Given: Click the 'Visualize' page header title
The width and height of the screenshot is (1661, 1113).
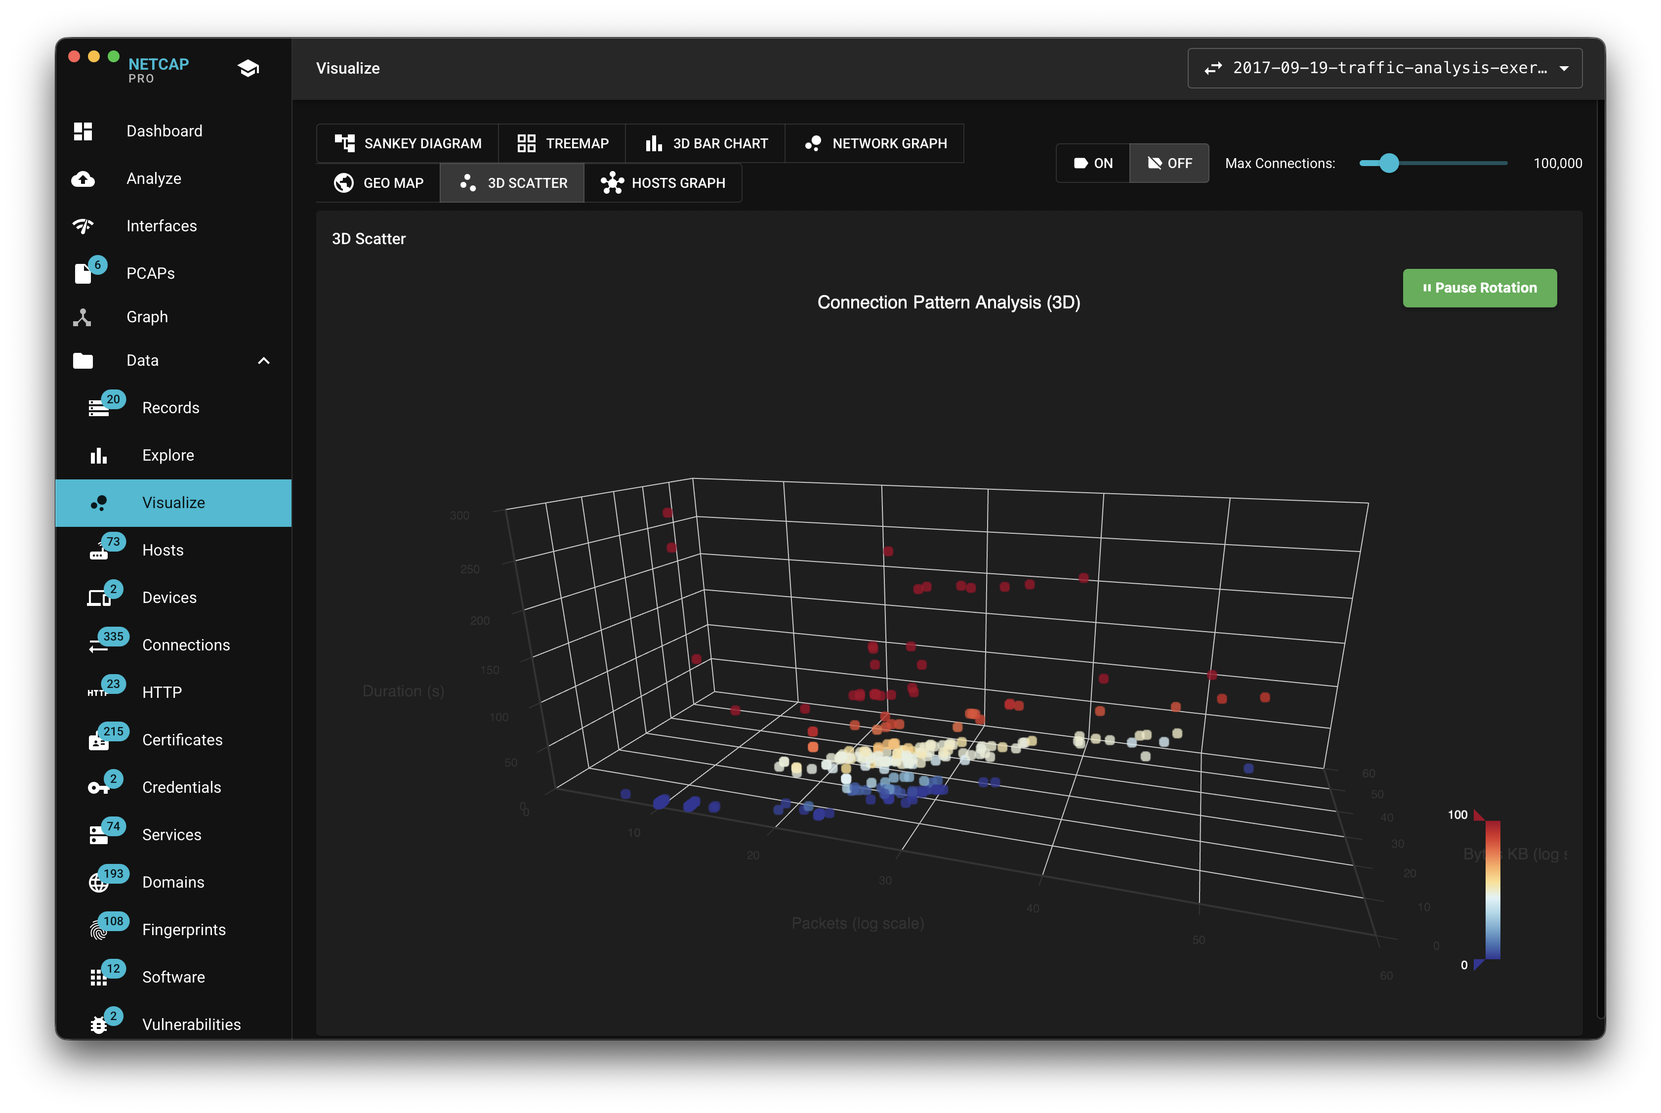Looking at the screenshot, I should coord(348,68).
